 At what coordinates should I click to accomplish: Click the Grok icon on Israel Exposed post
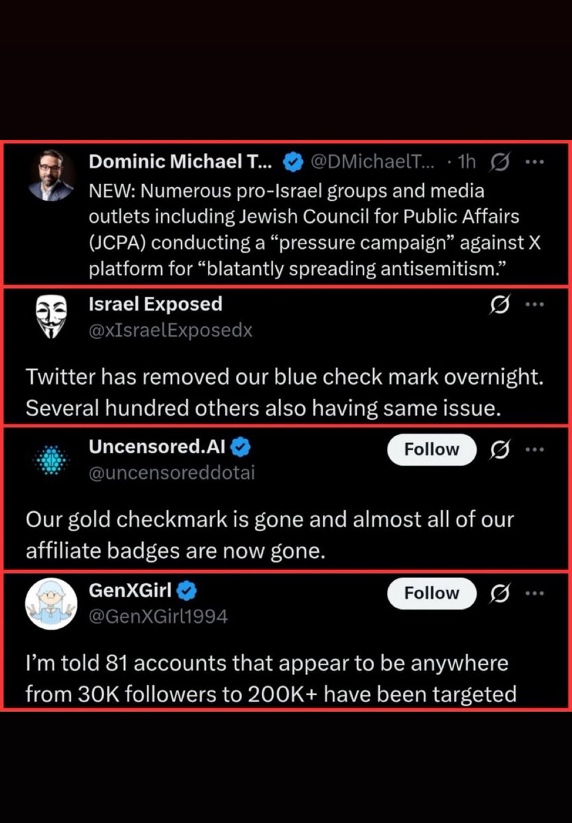(500, 305)
